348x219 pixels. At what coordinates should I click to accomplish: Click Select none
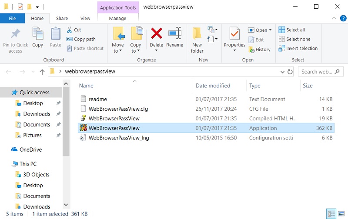[294, 39]
